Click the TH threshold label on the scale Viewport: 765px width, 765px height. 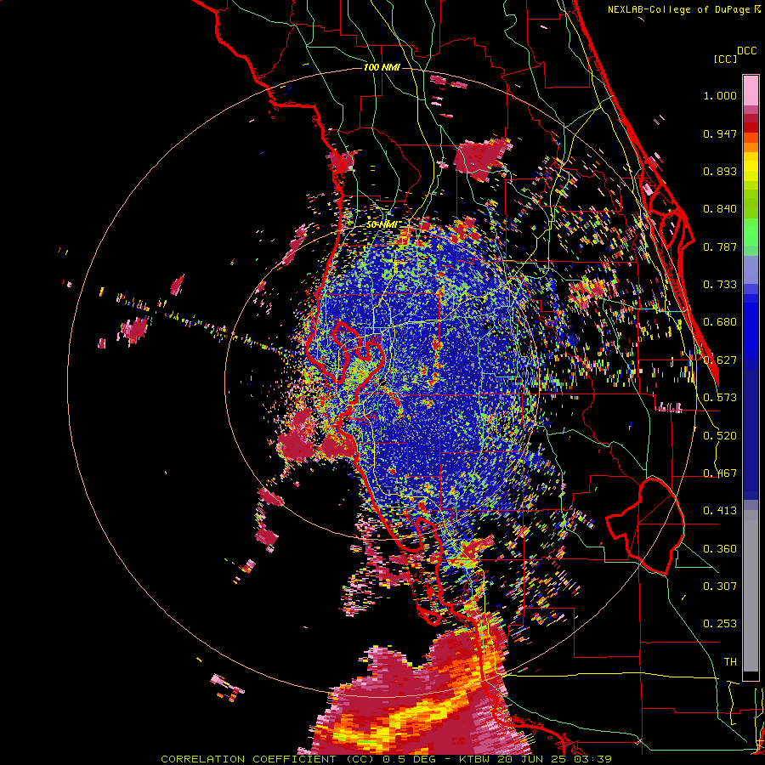coord(730,662)
